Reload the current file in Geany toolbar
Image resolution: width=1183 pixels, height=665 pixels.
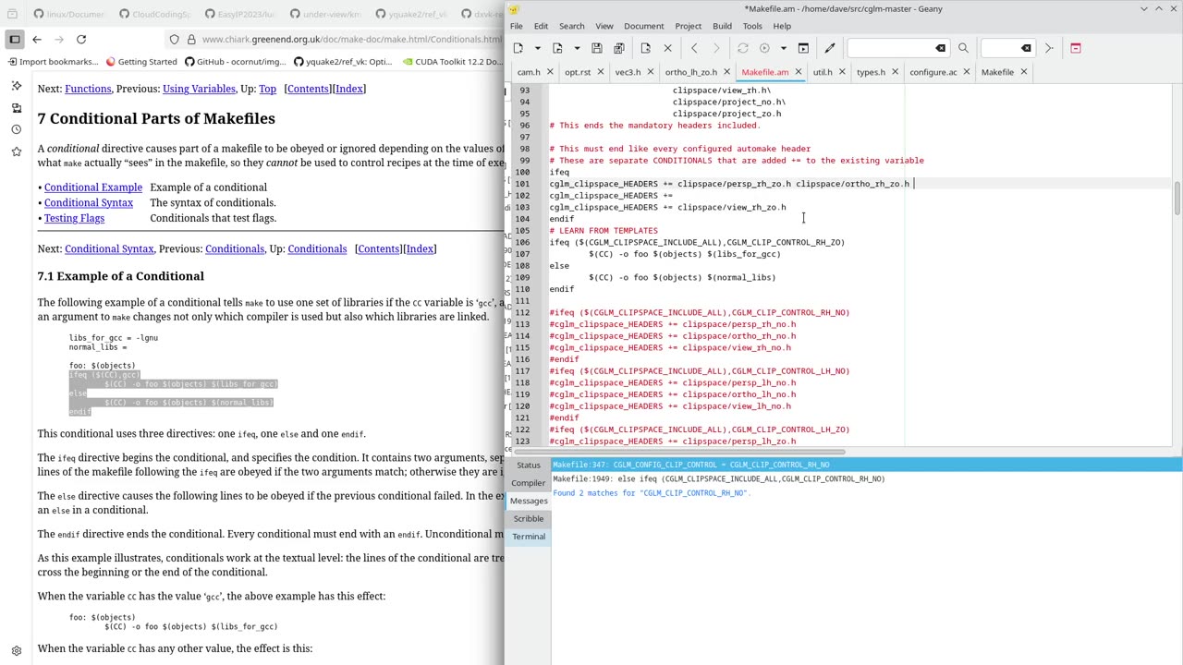coord(645,48)
